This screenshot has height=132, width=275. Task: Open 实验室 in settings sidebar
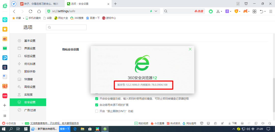pos(28,95)
